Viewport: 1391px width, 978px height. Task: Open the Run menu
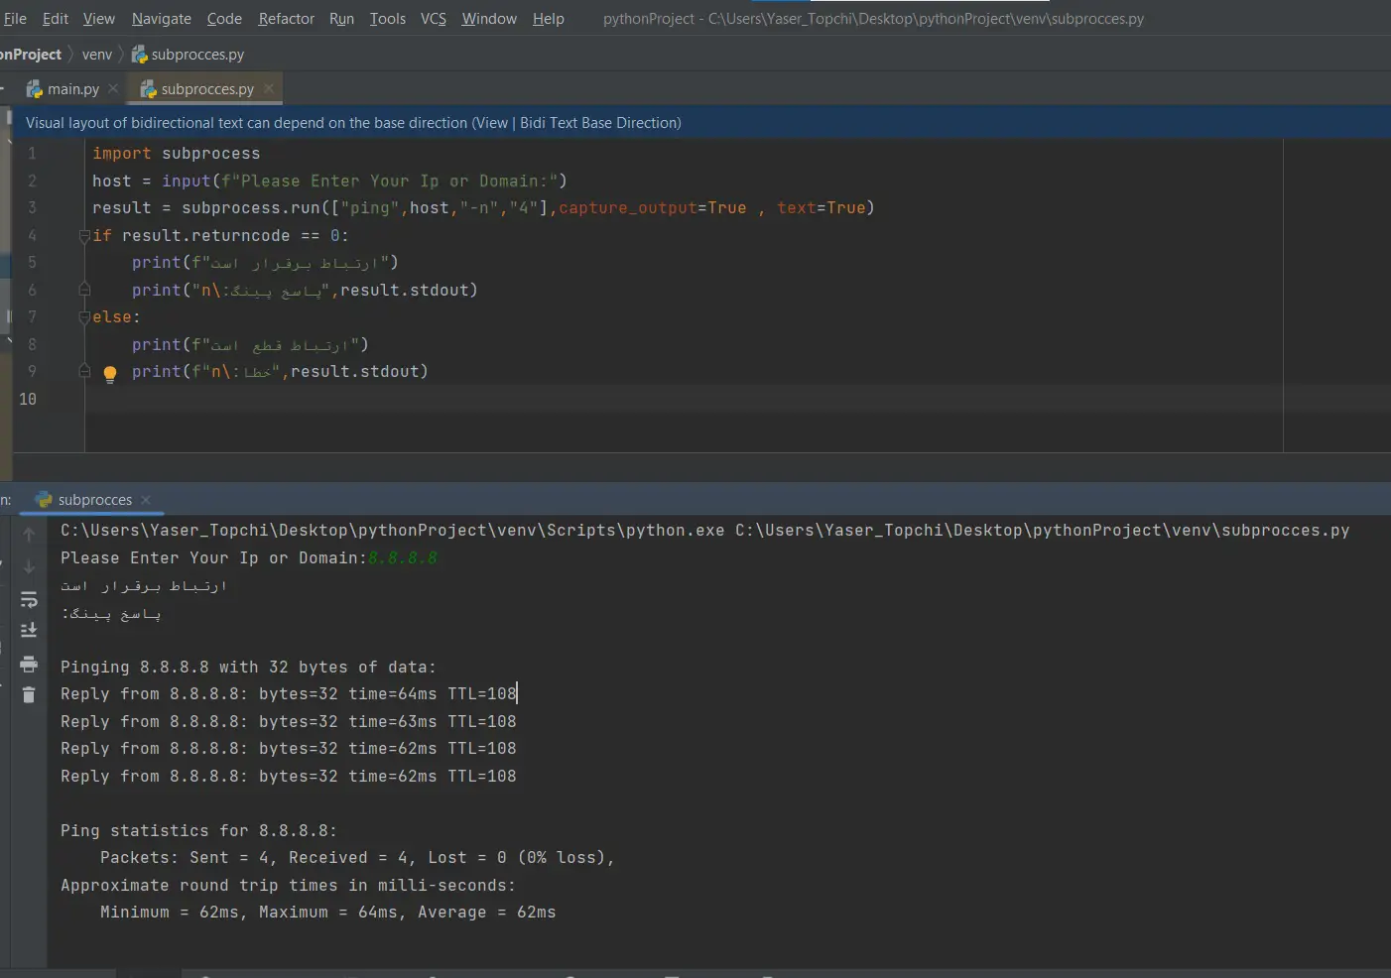pos(341,19)
